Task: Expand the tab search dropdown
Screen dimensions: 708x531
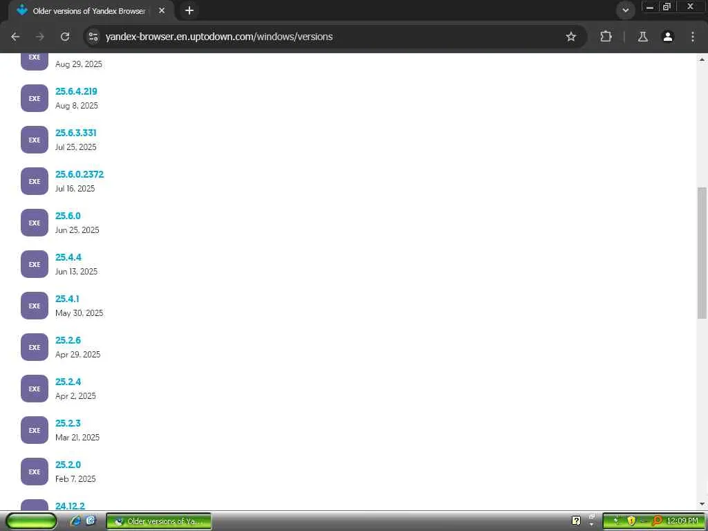Action: click(x=625, y=10)
